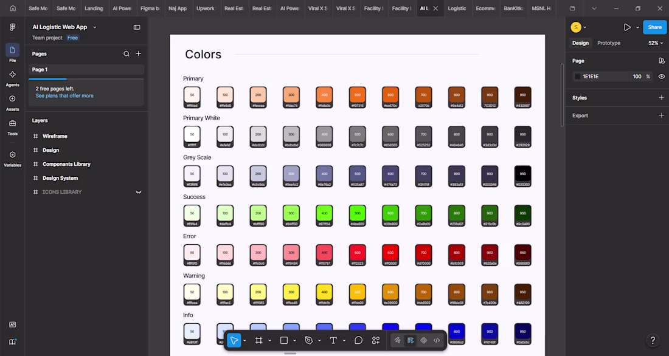Open the present options chevron
The width and height of the screenshot is (669, 356).
tap(637, 27)
